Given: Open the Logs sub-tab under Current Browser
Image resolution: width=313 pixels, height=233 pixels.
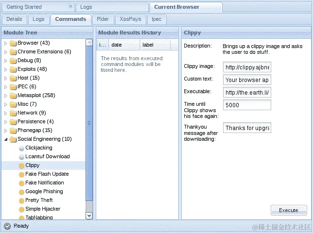Looking at the screenshot, I should [38, 19].
